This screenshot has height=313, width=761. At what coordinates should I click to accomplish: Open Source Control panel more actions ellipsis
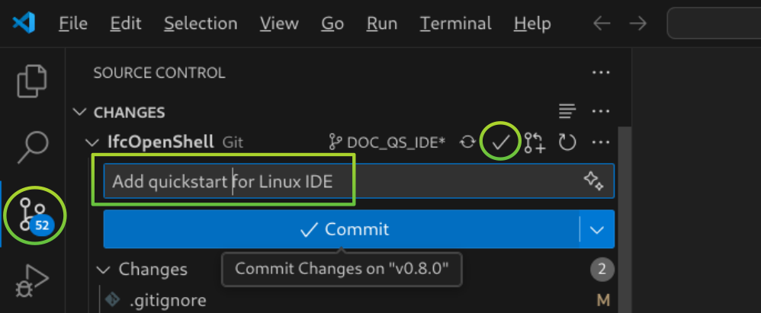point(601,72)
